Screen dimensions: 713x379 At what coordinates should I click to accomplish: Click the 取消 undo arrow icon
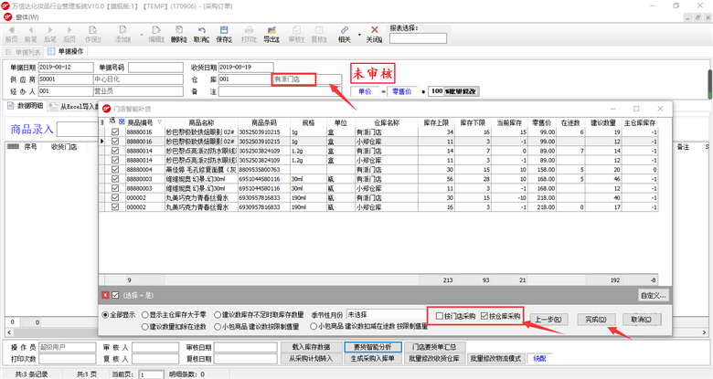(201, 30)
